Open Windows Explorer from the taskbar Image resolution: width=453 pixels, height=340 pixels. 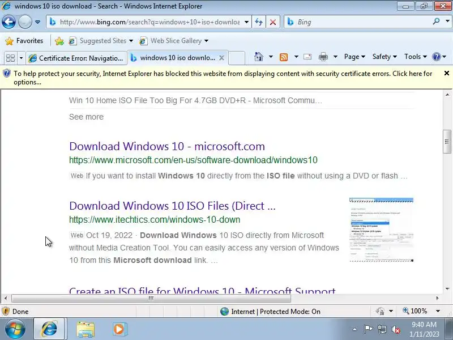click(x=86, y=329)
